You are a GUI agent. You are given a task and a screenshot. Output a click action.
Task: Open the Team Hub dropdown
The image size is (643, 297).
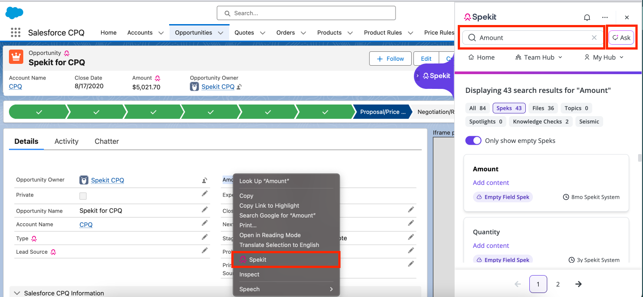coord(539,57)
